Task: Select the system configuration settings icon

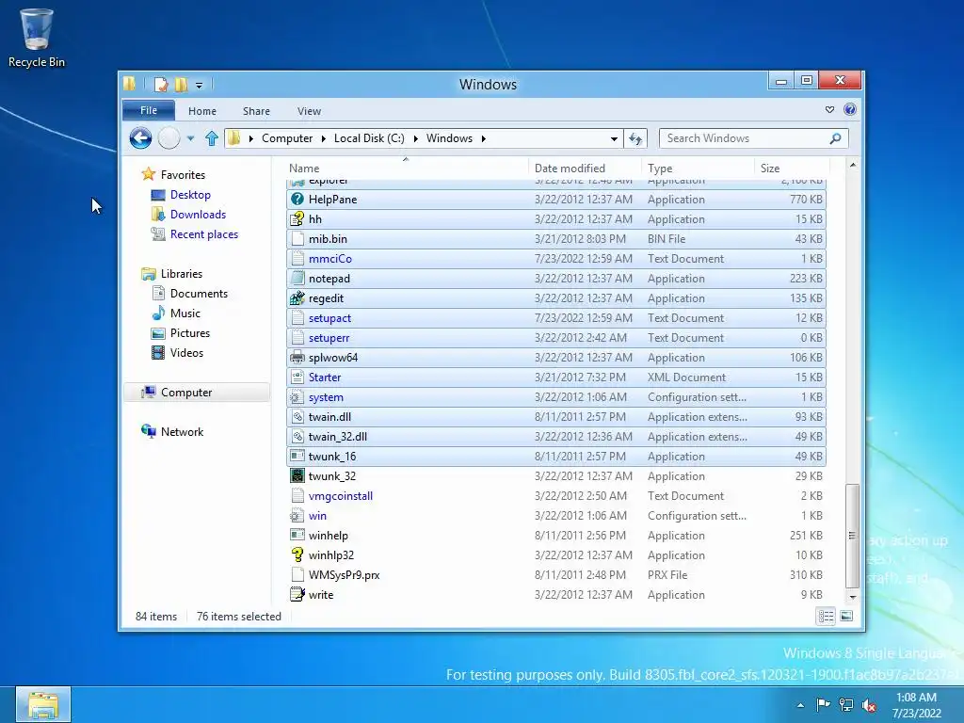Action: point(297,397)
